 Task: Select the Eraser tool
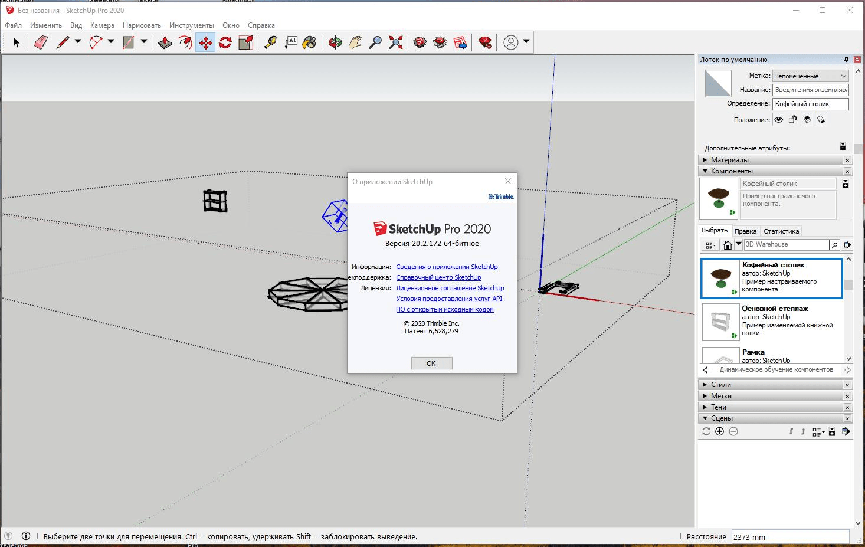41,42
